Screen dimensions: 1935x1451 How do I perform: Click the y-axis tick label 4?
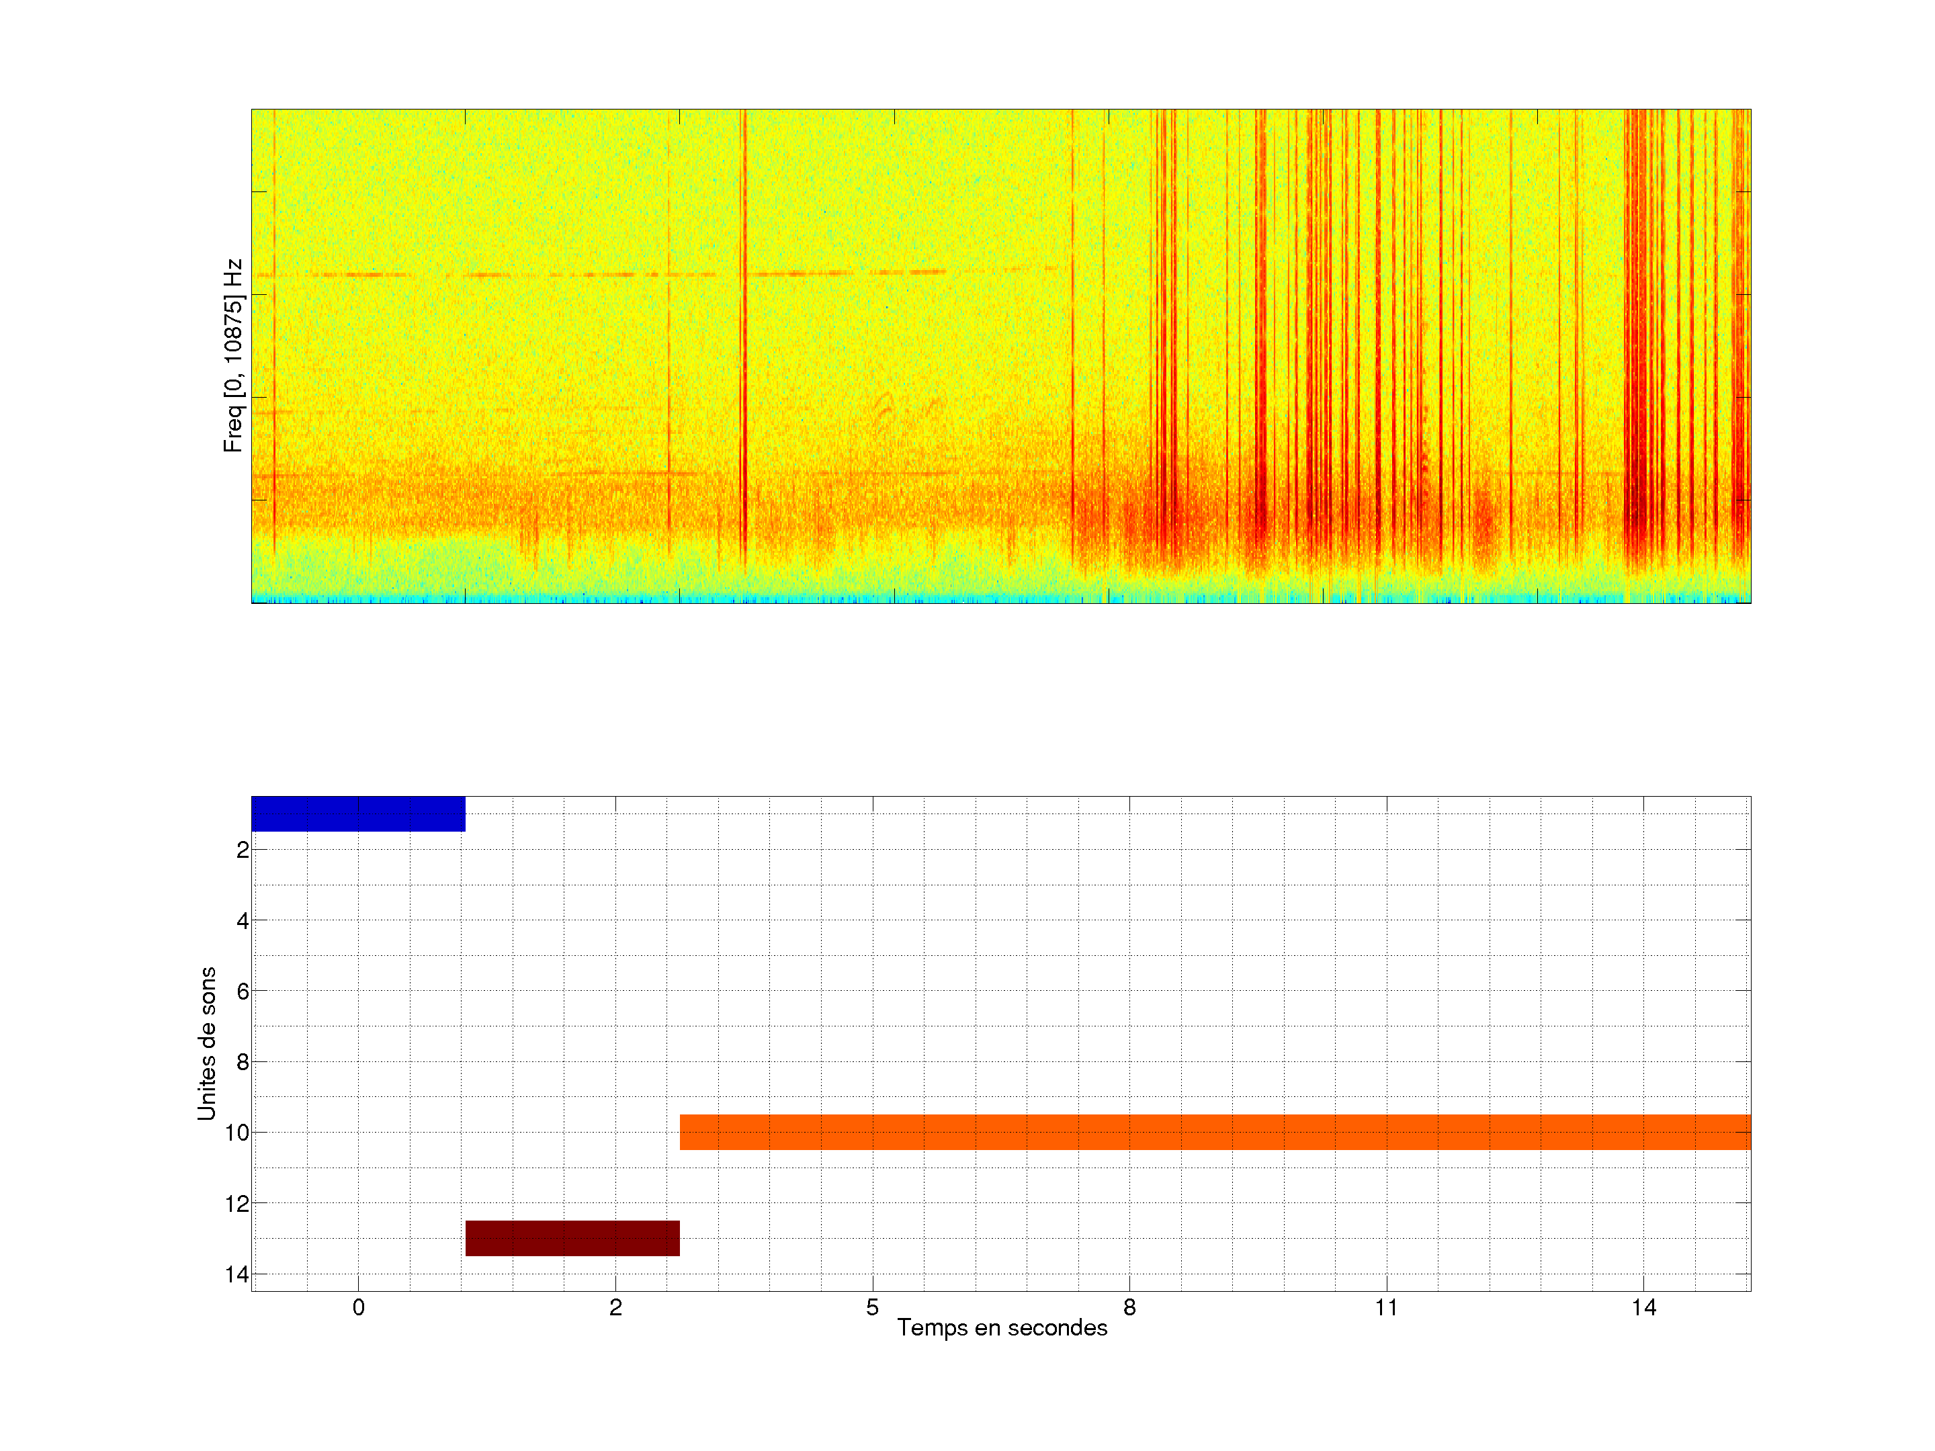point(243,920)
